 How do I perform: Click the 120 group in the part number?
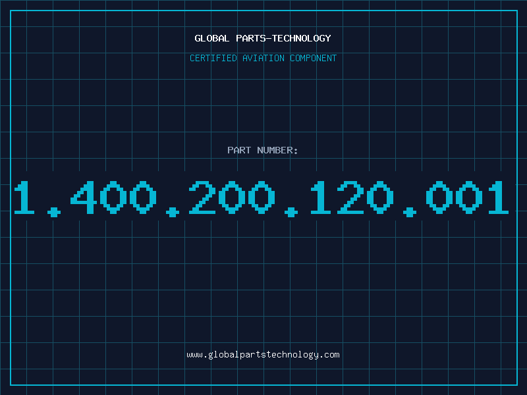pos(352,197)
